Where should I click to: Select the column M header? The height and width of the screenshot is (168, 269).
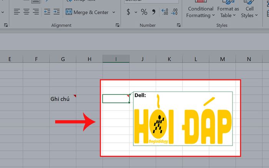223,59
